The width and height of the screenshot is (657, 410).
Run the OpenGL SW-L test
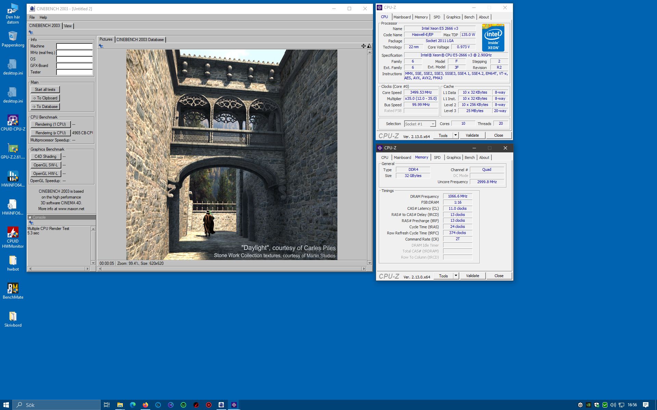(x=46, y=165)
